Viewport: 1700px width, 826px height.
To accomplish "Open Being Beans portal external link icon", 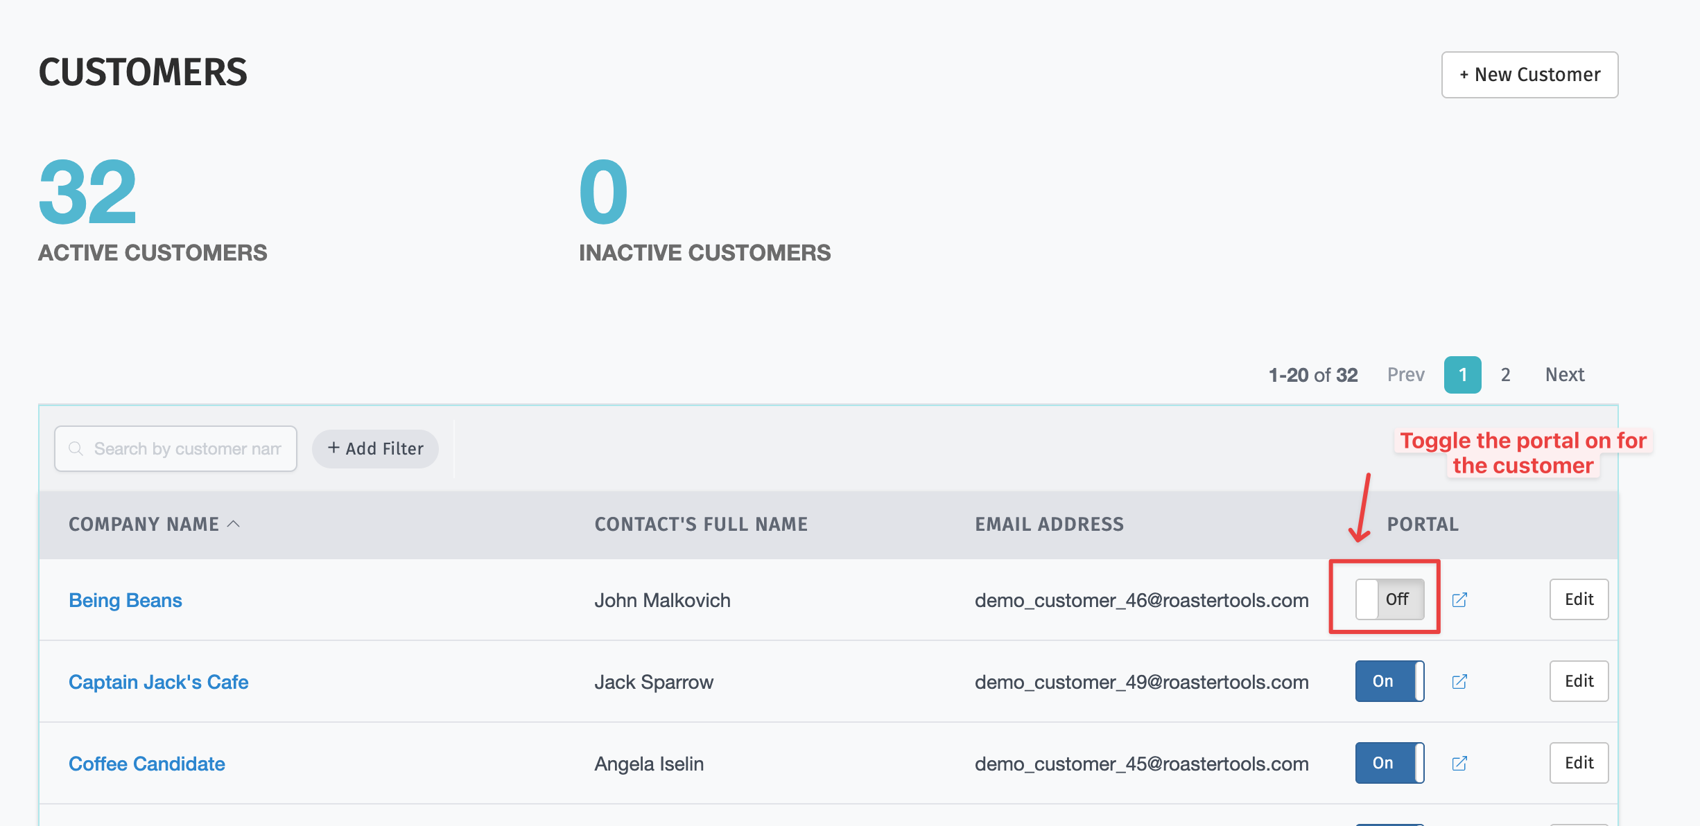I will point(1459,599).
